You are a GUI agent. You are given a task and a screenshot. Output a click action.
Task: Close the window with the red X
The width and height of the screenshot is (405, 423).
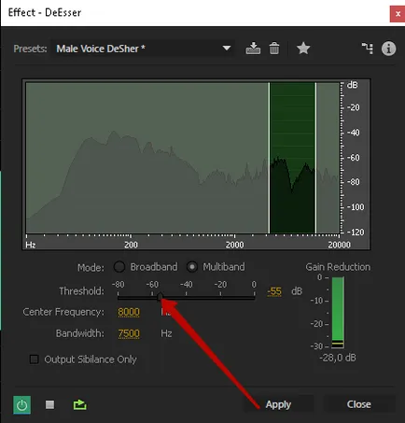398,14
